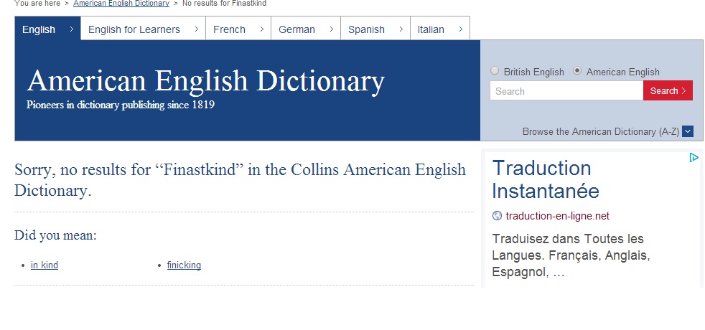Click the AdChoices icon on the advertisement

click(694, 158)
